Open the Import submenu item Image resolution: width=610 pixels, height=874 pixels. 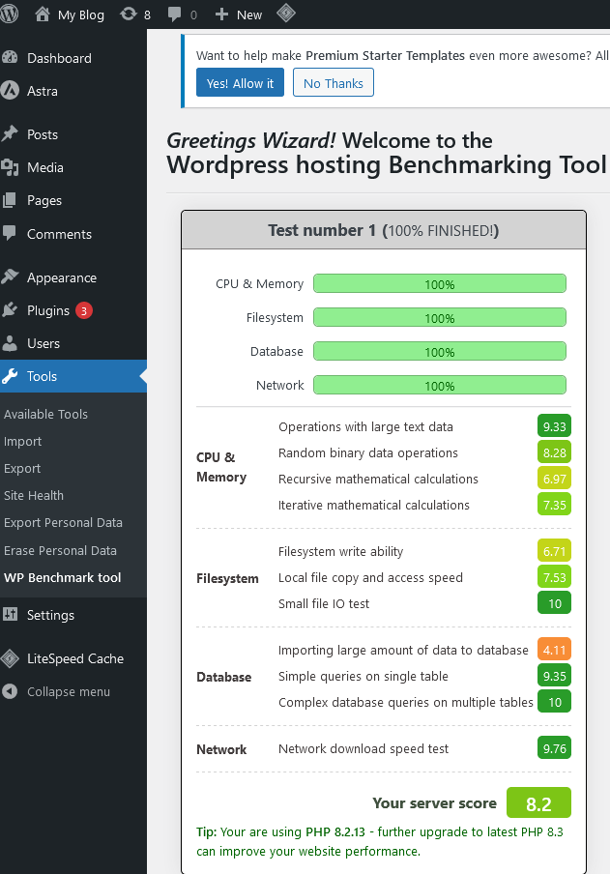[22, 442]
